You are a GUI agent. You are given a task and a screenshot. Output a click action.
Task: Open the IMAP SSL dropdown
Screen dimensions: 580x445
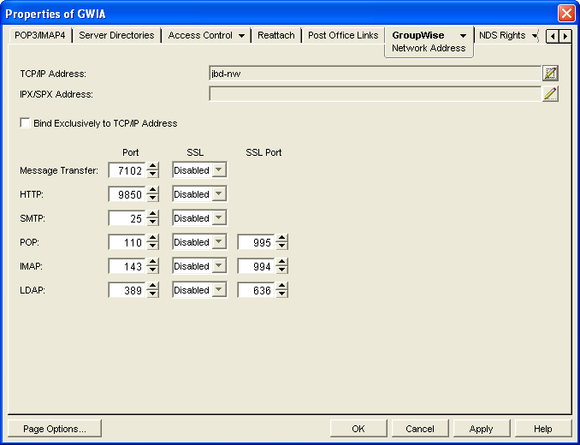pyautogui.click(x=219, y=266)
